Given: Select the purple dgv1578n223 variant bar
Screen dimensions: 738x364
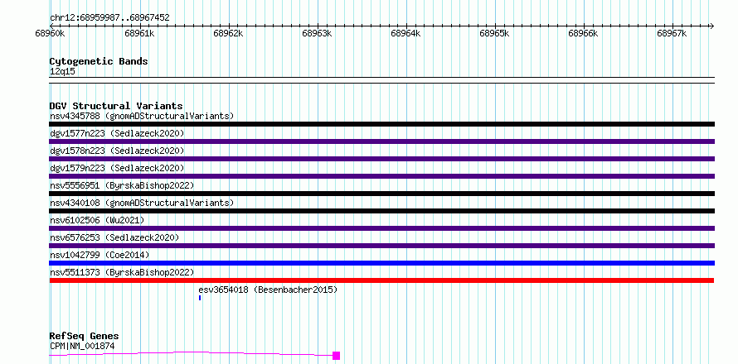Looking at the screenshot, I should click(x=381, y=159).
